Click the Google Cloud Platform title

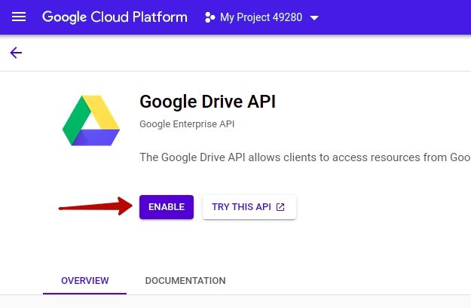[x=115, y=17]
